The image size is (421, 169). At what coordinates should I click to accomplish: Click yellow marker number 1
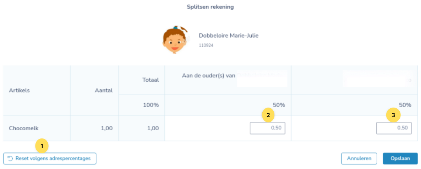42,146
